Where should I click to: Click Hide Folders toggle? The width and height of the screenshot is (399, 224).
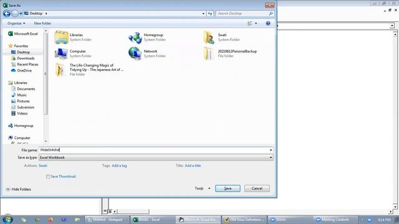click(19, 189)
